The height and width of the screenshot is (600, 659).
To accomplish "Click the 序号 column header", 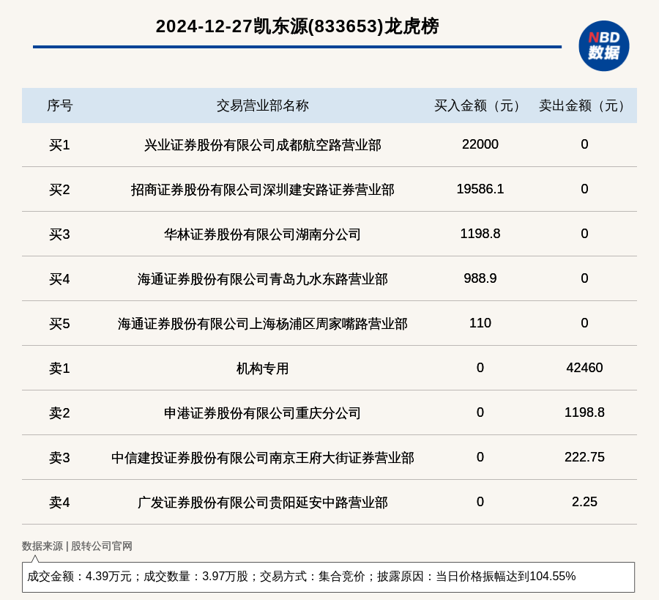I will click(60, 105).
